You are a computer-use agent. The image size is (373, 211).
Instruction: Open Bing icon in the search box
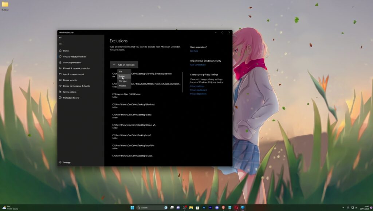point(166,208)
